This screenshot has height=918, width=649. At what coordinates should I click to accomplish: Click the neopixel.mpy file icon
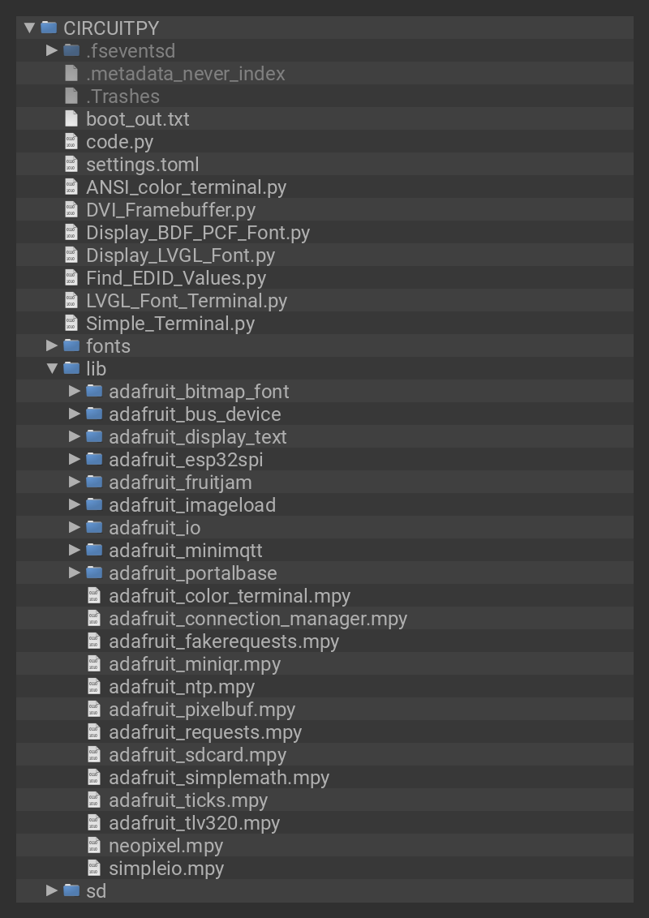94,845
